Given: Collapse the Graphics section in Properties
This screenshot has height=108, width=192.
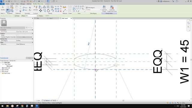Looking at the screenshot, I should 32,33.
